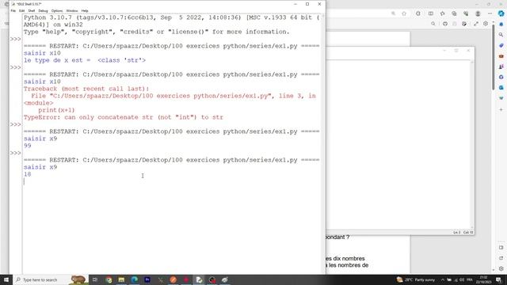This screenshot has width=507, height=285.
Task: Open the weather widget showing Partly sunny
Action: tap(416, 279)
